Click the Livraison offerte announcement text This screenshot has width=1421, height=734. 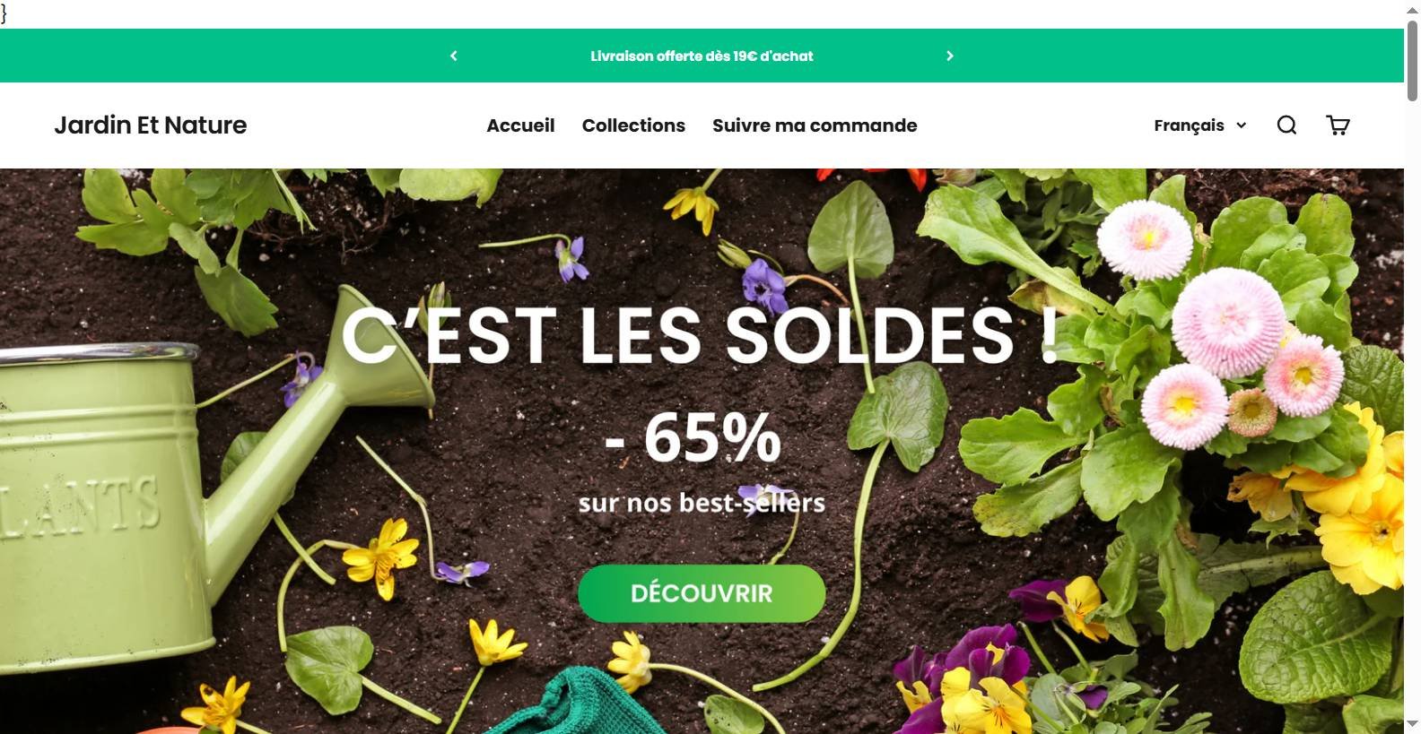(702, 56)
